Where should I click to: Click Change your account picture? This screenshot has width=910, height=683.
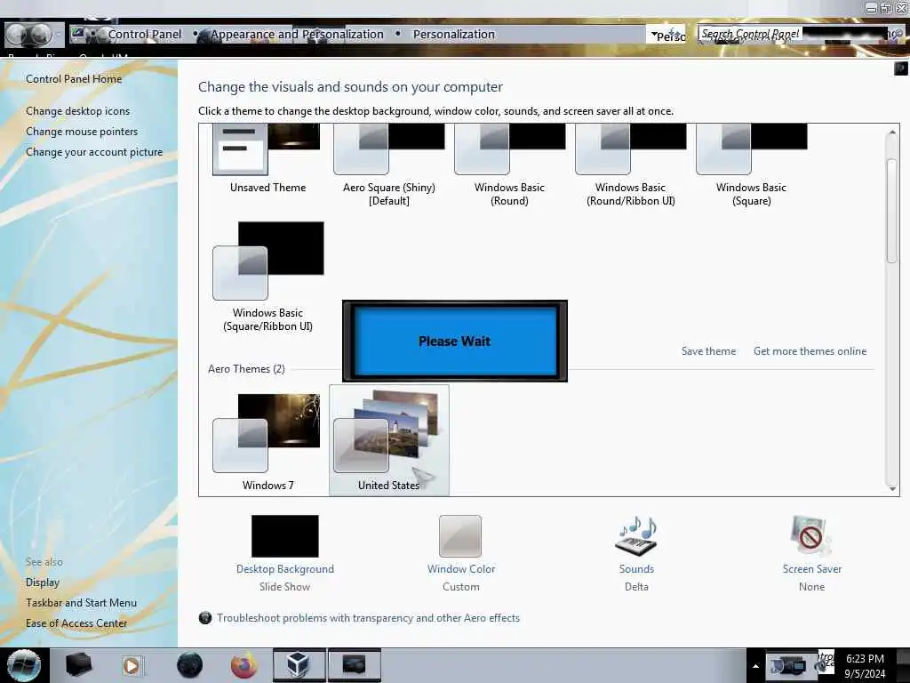(94, 152)
